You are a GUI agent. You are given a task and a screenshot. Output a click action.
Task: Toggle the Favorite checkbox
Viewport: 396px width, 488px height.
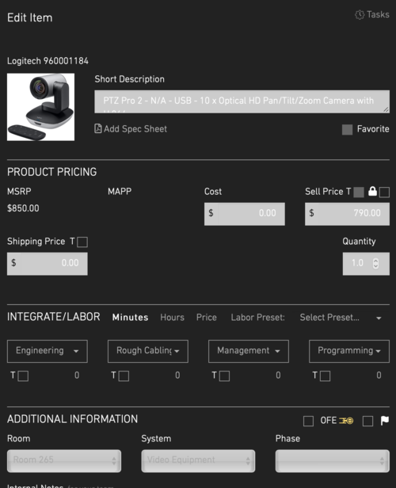click(x=347, y=129)
